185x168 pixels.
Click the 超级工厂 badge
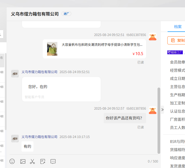pyautogui.click(x=175, y=52)
